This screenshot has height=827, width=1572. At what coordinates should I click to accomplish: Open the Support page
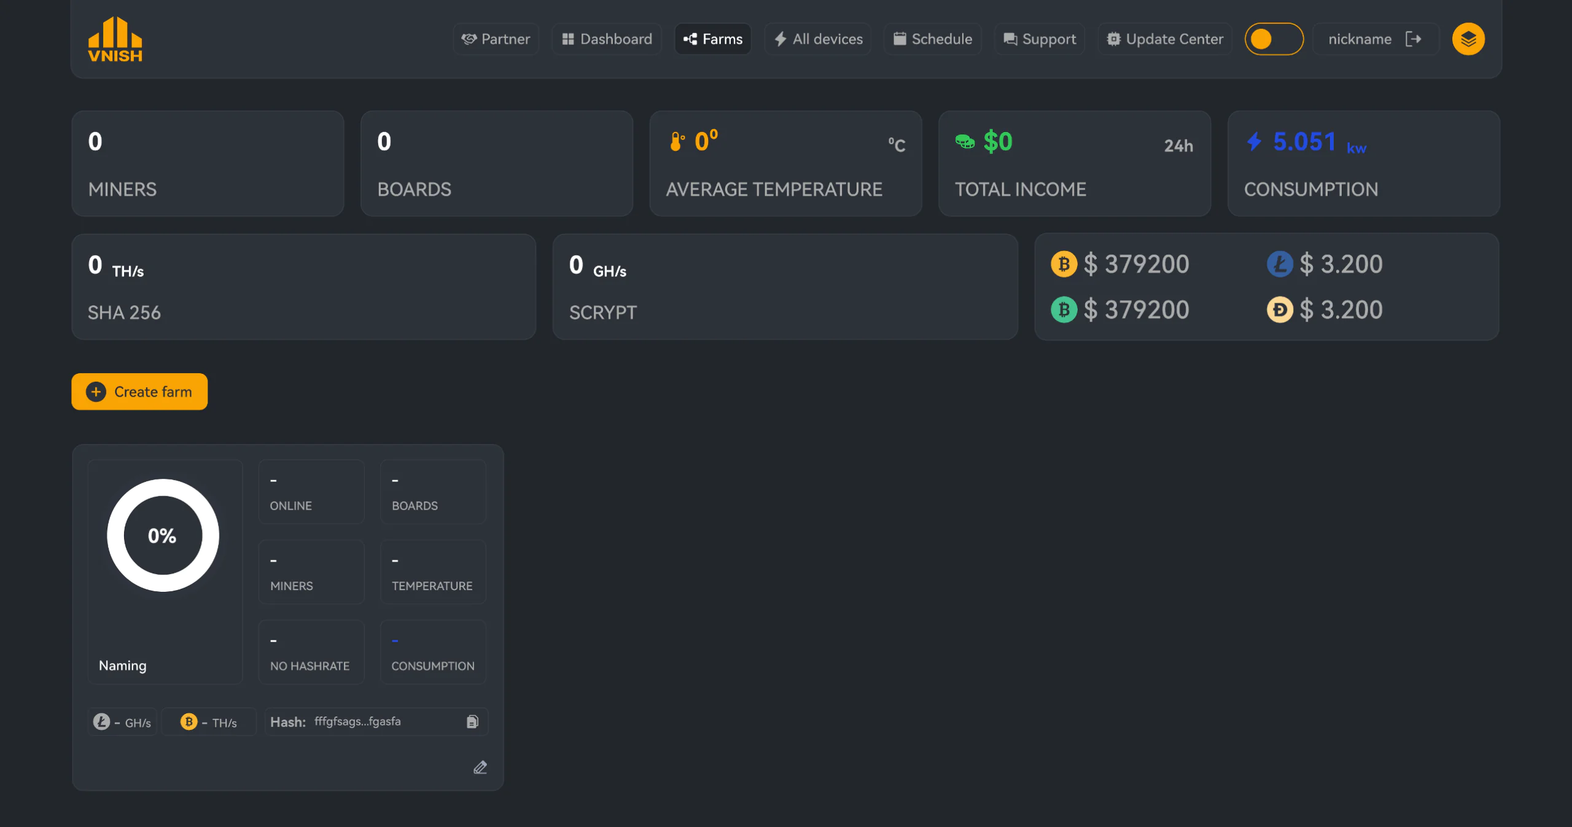pyautogui.click(x=1039, y=39)
